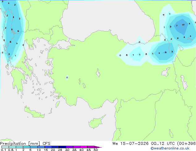Image resolution: width=196 pixels, height=151 pixels.
Task: Select the 30–35 mm violet legend swatch
Action: (x=69, y=147)
